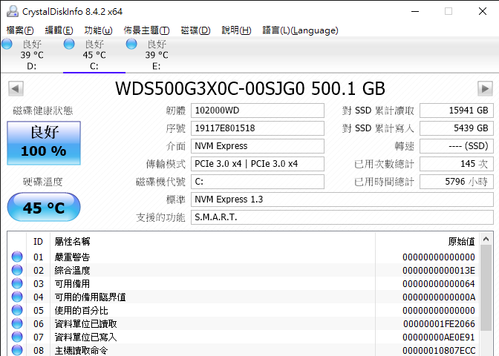Select the C: drive tab
This screenshot has width=499, height=356.
coord(94,55)
